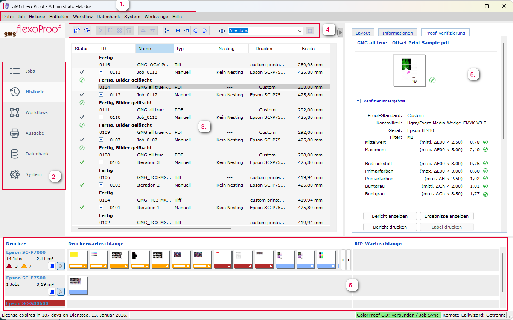This screenshot has height=320, width=513.
Task: Select history row 0114 GMG all true
Action: click(214, 87)
